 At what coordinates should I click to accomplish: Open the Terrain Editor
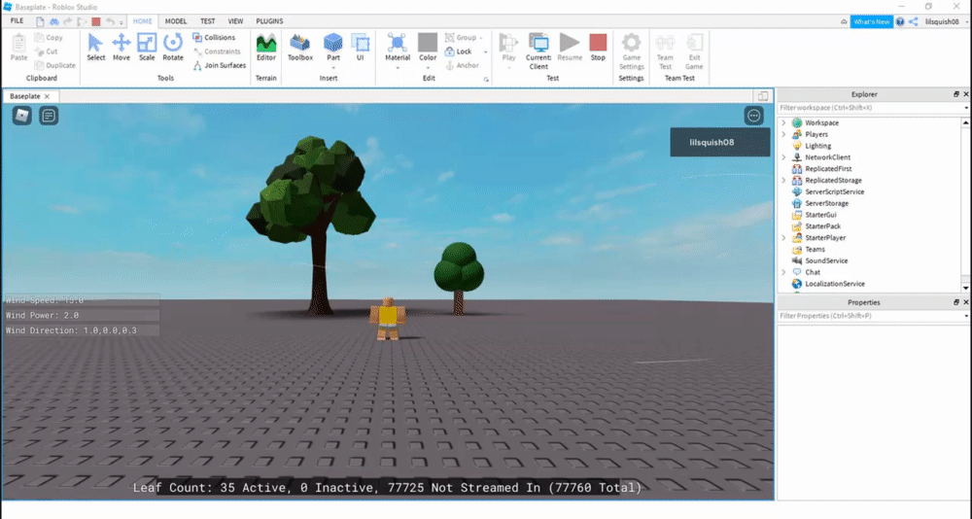pyautogui.click(x=266, y=47)
